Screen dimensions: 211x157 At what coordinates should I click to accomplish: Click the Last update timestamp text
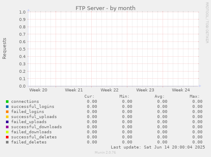tap(158, 147)
